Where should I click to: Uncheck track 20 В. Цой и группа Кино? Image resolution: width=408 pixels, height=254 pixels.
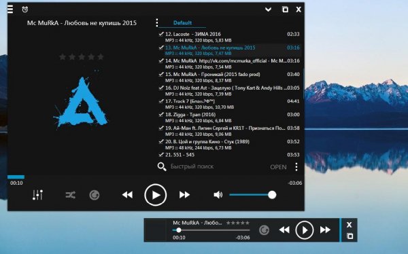[161, 141]
